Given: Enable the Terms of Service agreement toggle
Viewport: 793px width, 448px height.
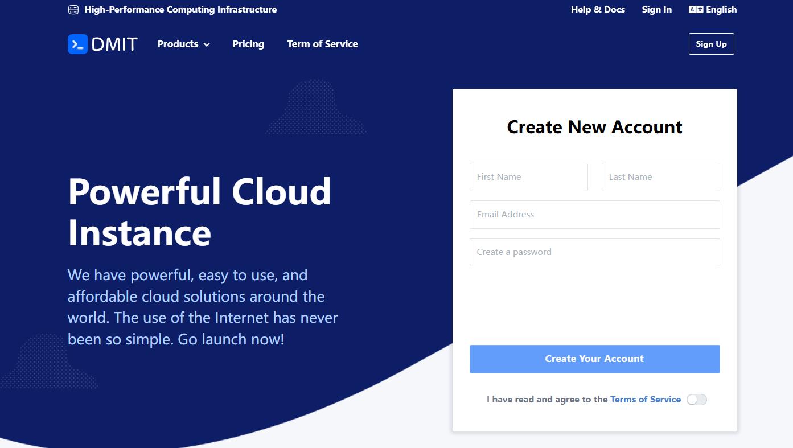Looking at the screenshot, I should point(696,400).
